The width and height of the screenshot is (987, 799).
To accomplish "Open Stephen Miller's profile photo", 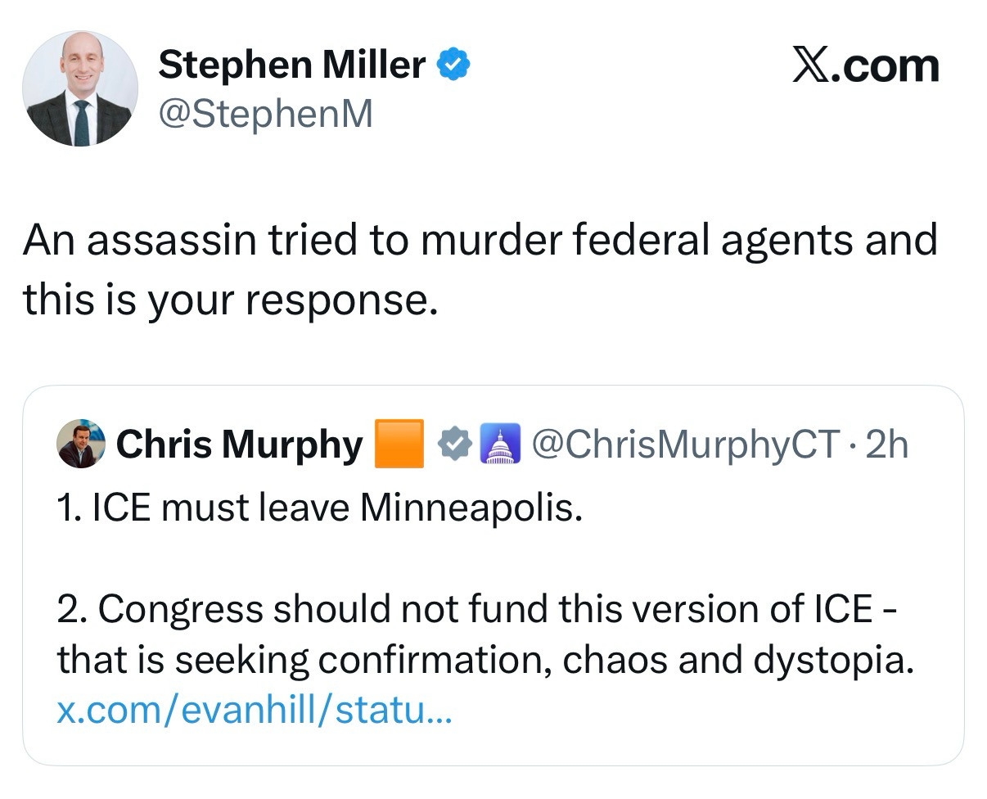I will (80, 89).
